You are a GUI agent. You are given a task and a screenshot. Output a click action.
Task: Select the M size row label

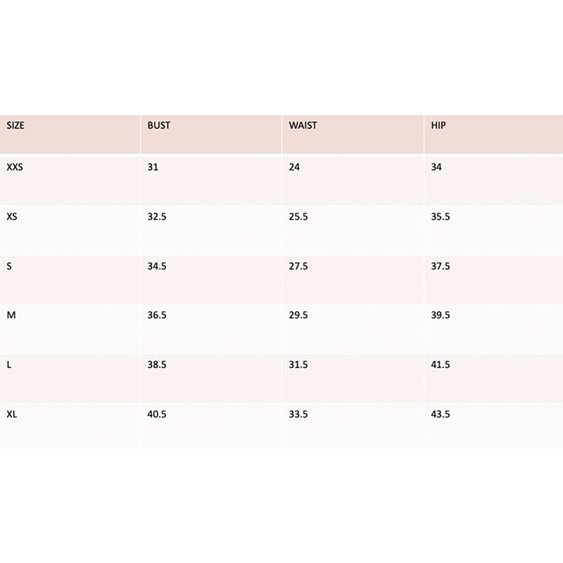point(11,316)
